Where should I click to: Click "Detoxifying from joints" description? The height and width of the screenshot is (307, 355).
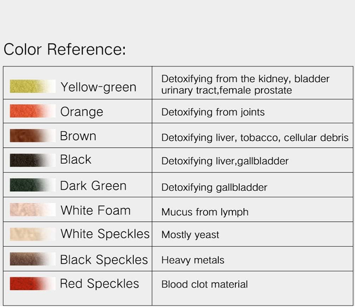[213, 112]
